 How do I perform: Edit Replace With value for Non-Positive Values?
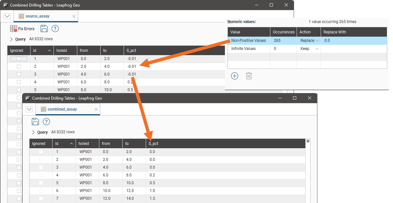[354, 41]
